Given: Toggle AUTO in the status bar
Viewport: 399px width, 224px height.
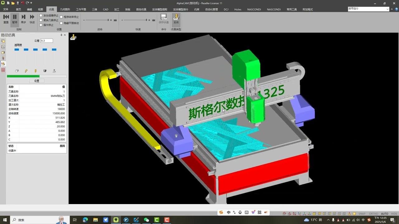Looking at the screenshot, I should pos(385,214).
